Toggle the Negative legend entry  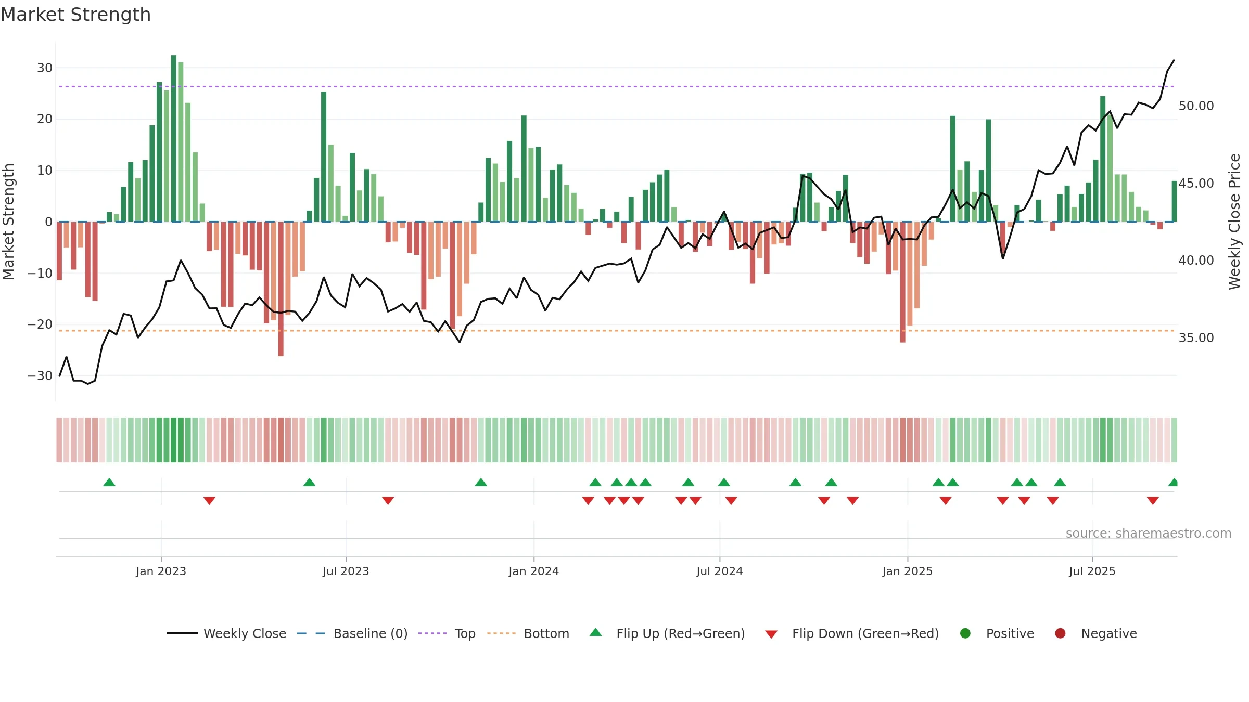coord(1095,633)
